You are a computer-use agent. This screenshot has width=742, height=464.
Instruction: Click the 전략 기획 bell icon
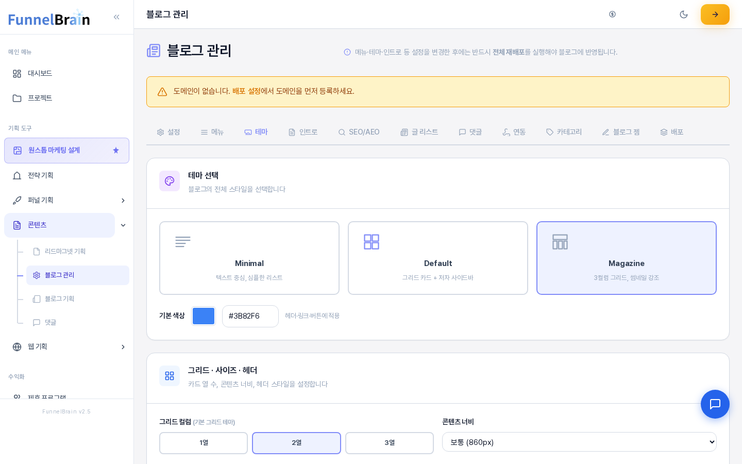(17, 176)
